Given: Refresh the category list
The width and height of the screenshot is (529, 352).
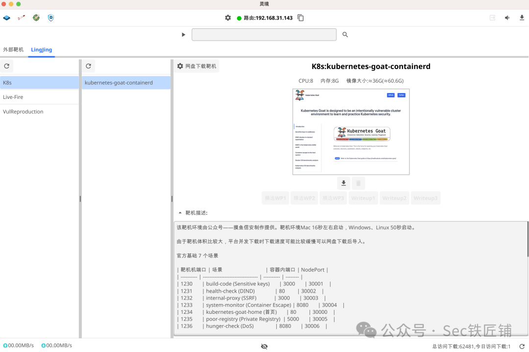Looking at the screenshot, I should 7,66.
